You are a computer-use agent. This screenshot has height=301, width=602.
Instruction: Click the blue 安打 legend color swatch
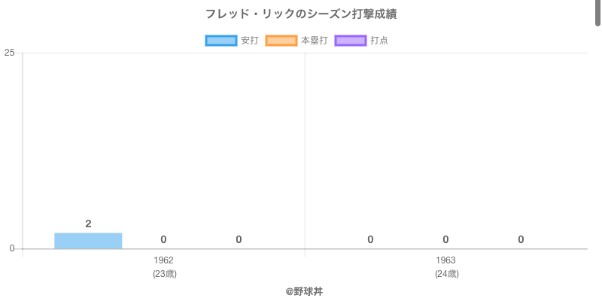coord(221,41)
